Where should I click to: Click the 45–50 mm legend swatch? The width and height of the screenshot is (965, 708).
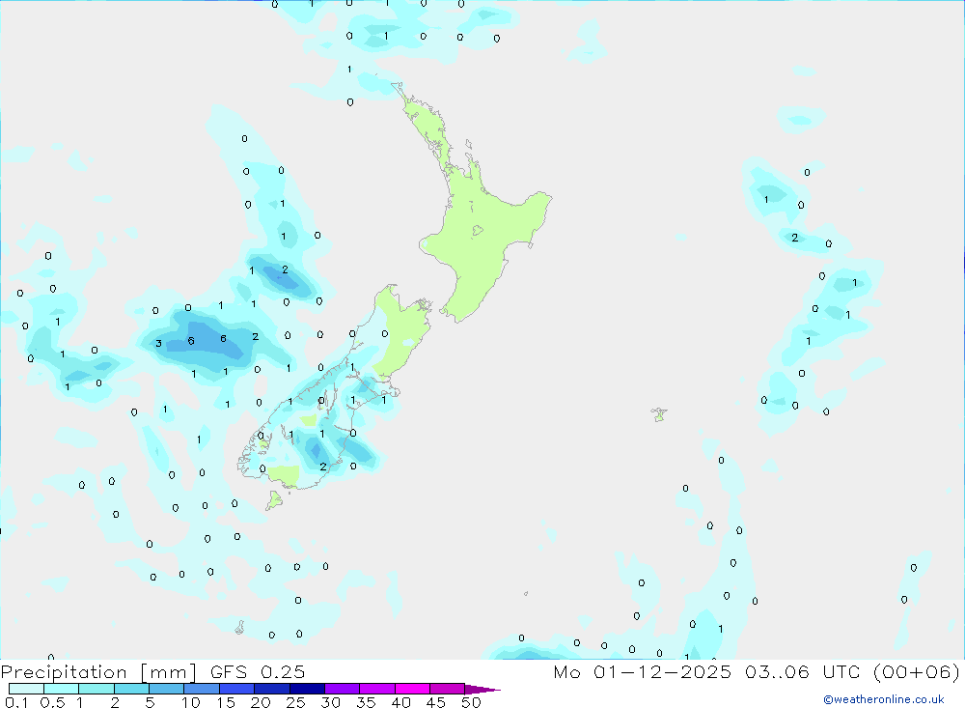pos(448,689)
